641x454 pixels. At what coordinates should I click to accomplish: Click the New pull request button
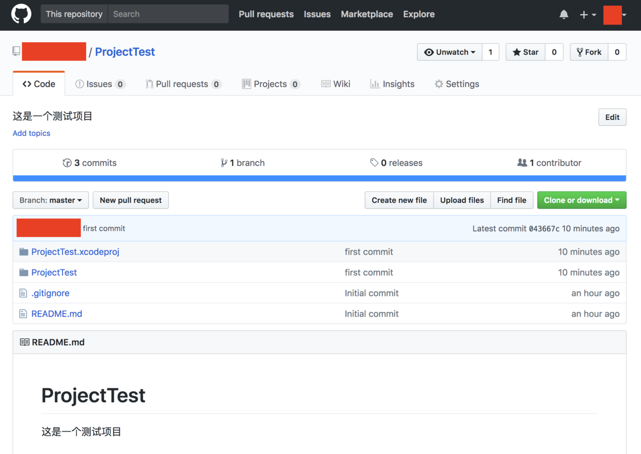tap(131, 200)
